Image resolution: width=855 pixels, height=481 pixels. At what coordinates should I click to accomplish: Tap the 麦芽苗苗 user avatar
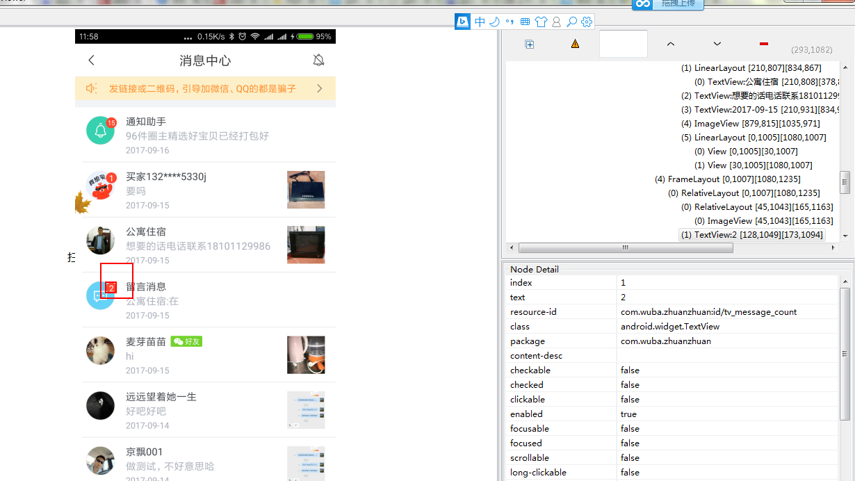(x=100, y=350)
